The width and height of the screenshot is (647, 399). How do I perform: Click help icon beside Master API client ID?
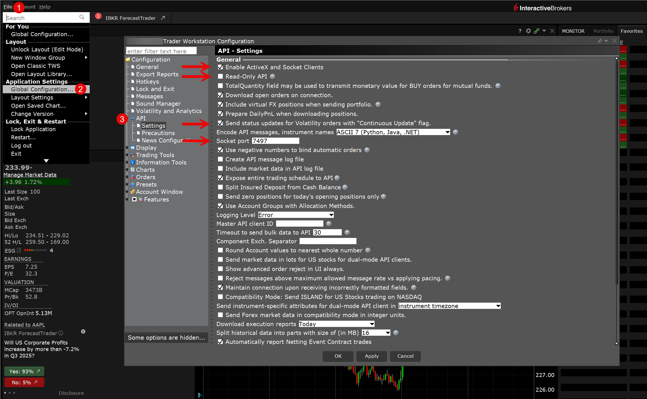pos(328,224)
